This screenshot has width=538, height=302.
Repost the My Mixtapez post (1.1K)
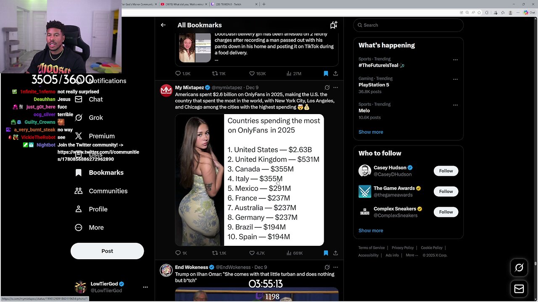pyautogui.click(x=219, y=253)
